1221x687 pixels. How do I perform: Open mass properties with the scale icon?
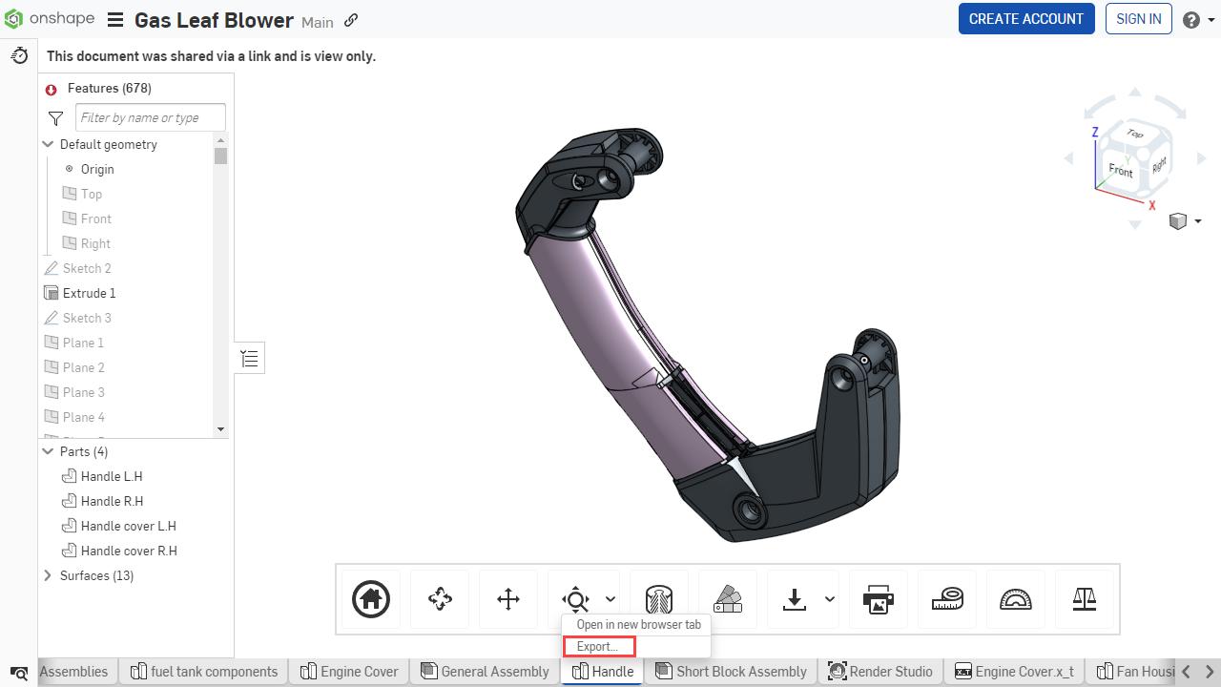1085,599
